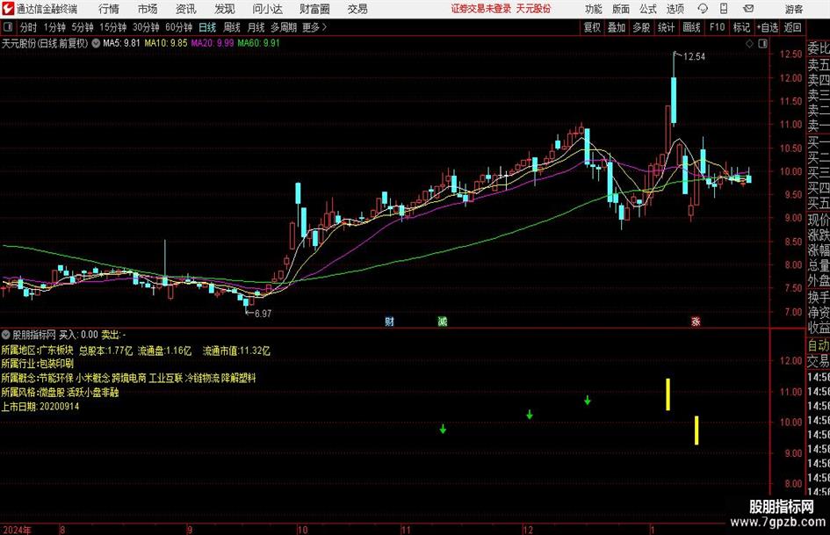
Task: Open the 选项 menu
Action: tap(675, 9)
